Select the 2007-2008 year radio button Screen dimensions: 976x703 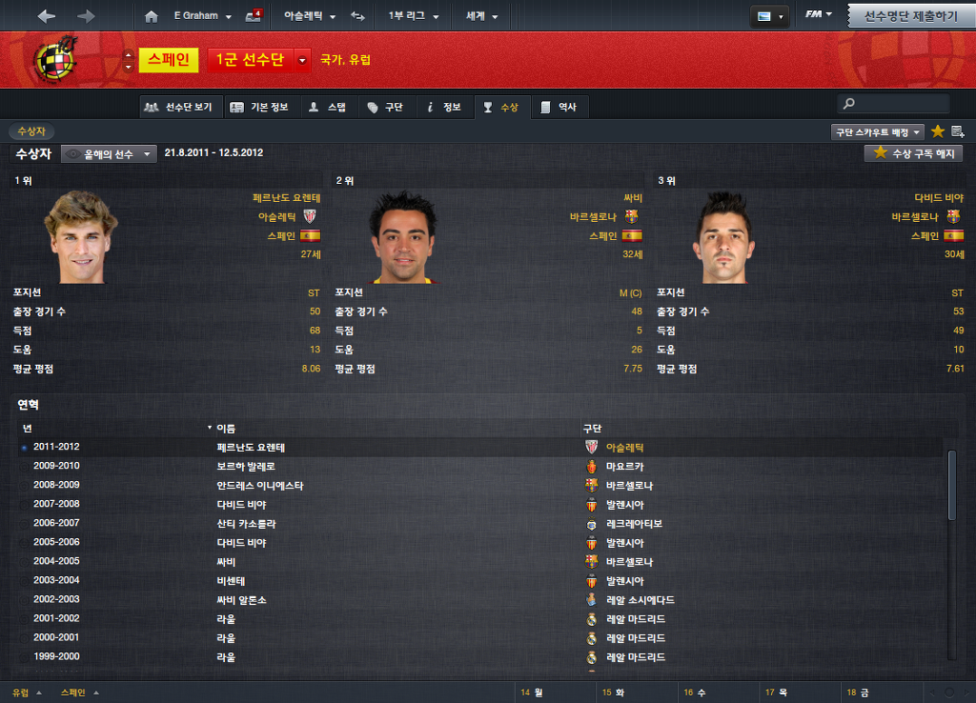(x=24, y=505)
